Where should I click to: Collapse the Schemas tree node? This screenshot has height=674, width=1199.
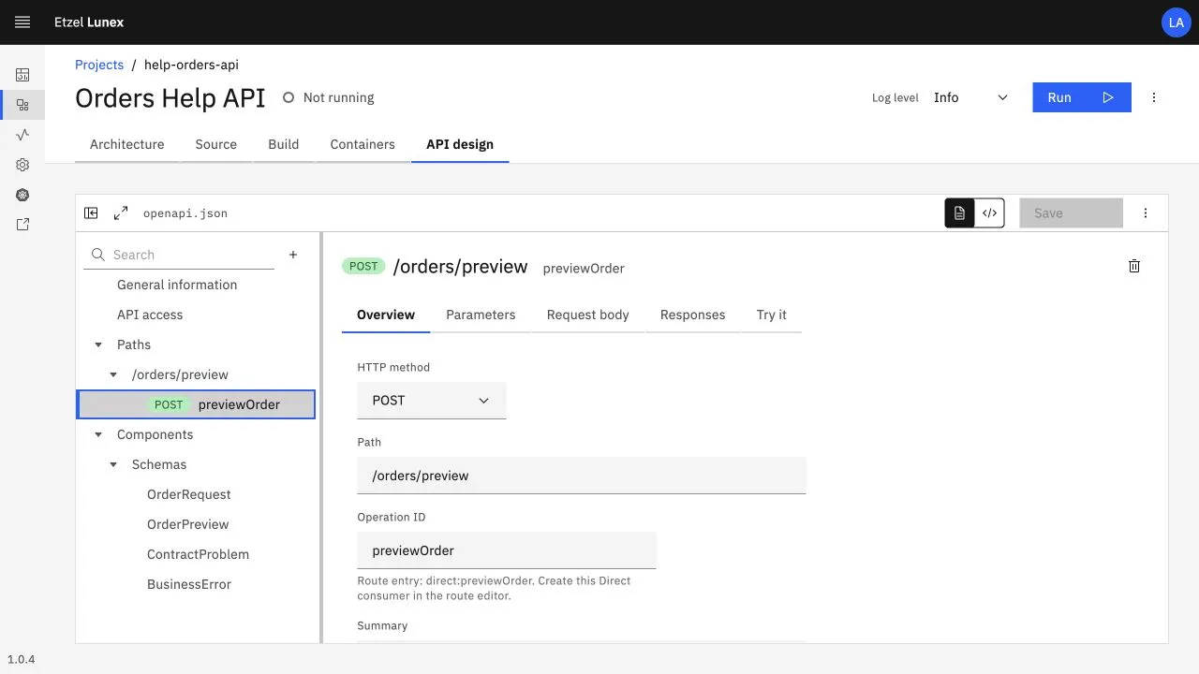point(113,464)
